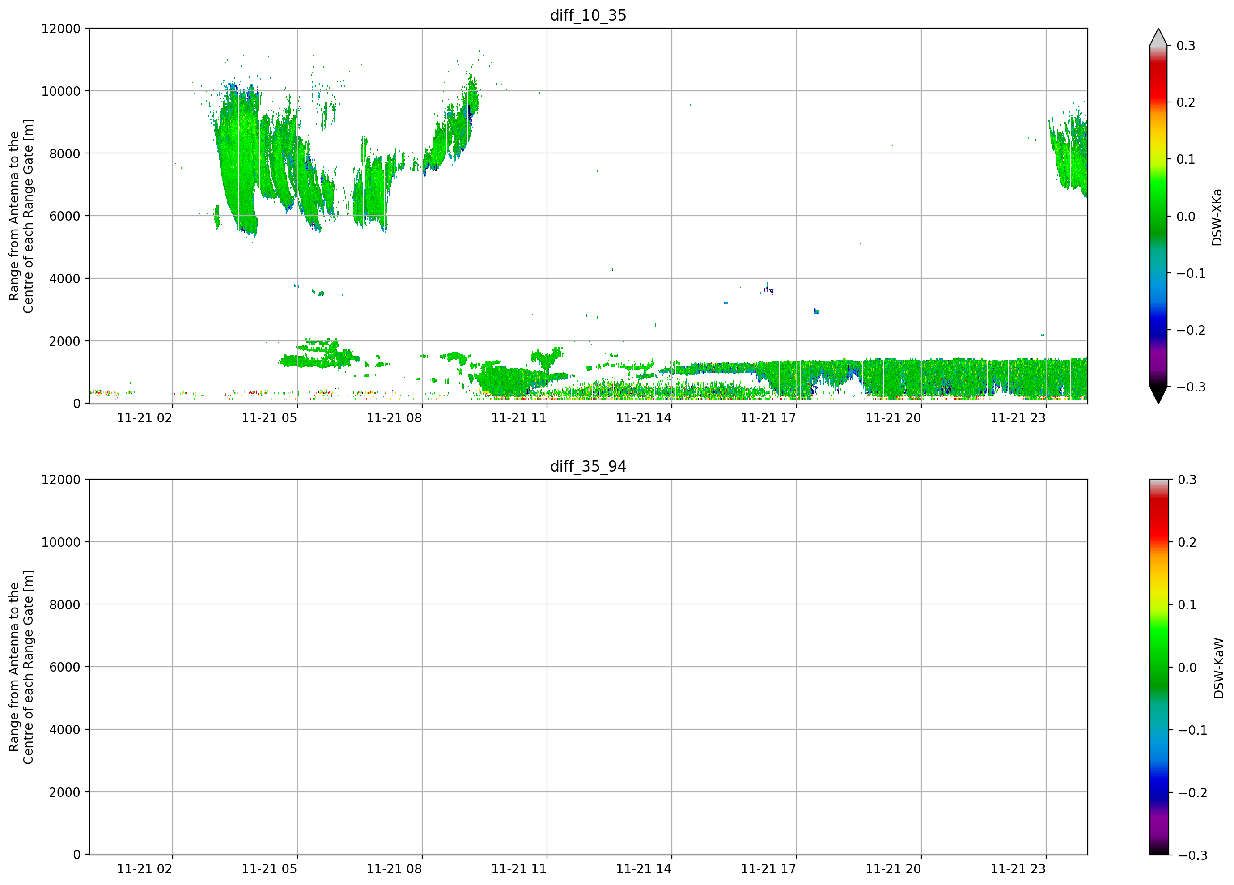
Task: Click the DSW-XKa color scale bar
Action: (1158, 216)
